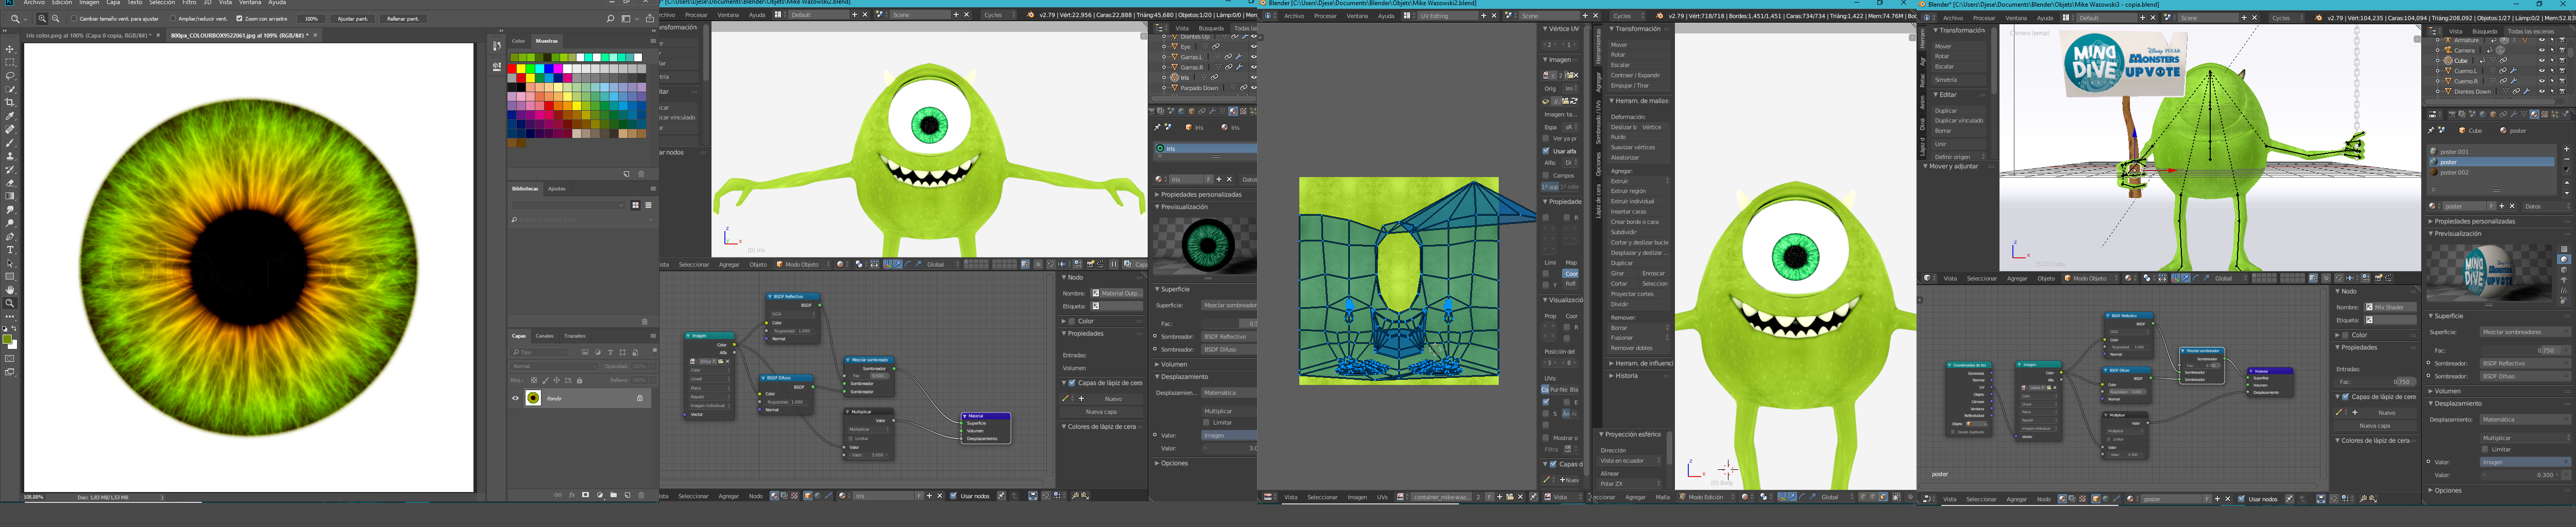Click 'Duplicar vinculado' in Wazowski3 tool shelf
This screenshot has width=2576, height=527.
click(x=1958, y=121)
